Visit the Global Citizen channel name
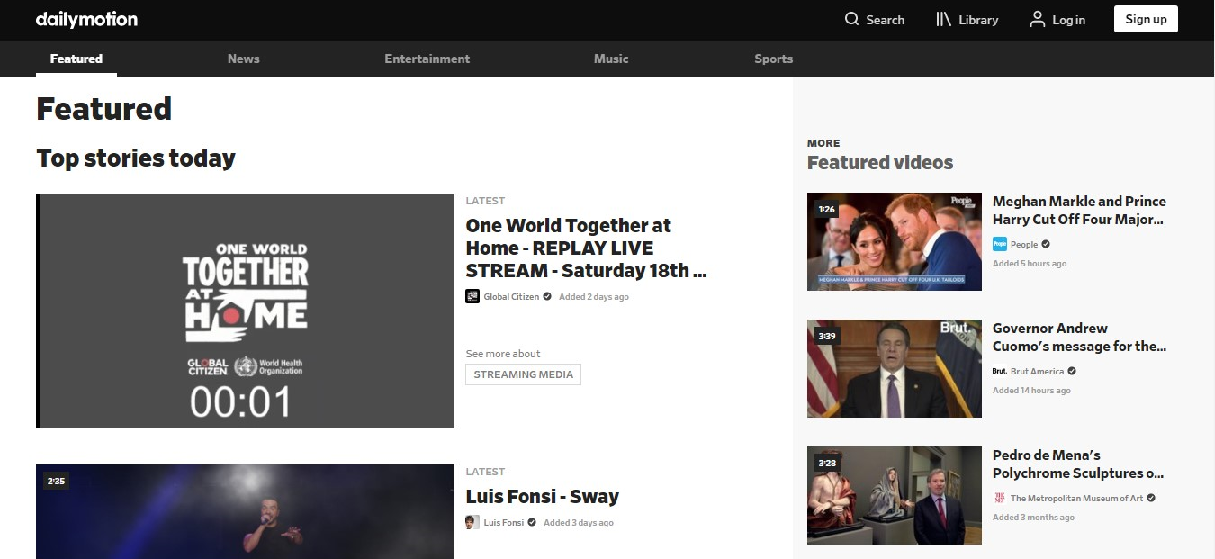The image size is (1215, 559). (x=511, y=297)
